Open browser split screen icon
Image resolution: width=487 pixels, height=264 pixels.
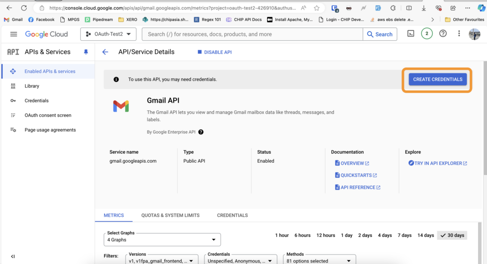click(409, 8)
